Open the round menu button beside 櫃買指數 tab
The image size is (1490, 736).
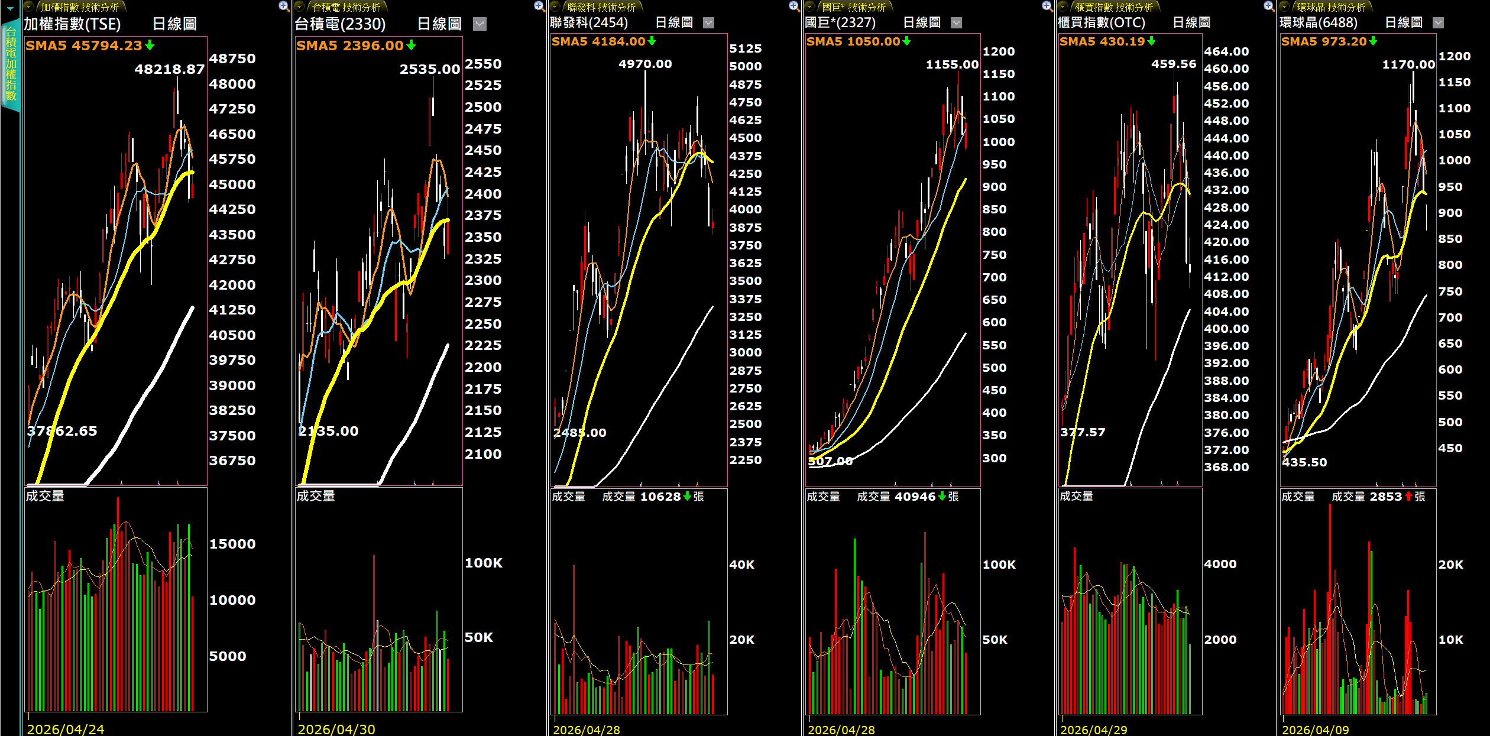click(1063, 7)
